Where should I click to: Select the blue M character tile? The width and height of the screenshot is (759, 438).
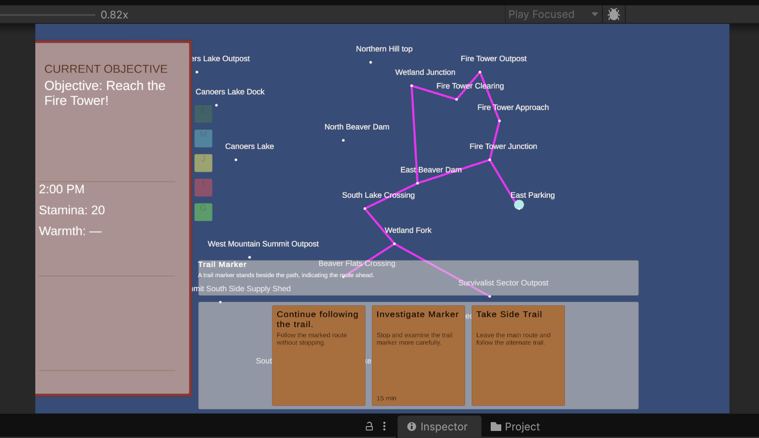[x=203, y=138]
